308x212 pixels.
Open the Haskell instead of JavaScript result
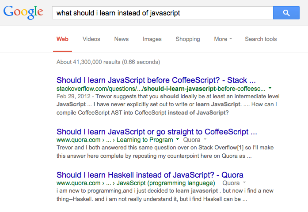[x=150, y=175]
